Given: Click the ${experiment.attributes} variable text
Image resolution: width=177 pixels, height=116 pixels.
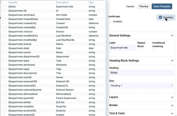Looking at the screenshot, I should pyautogui.click(x=22, y=65).
